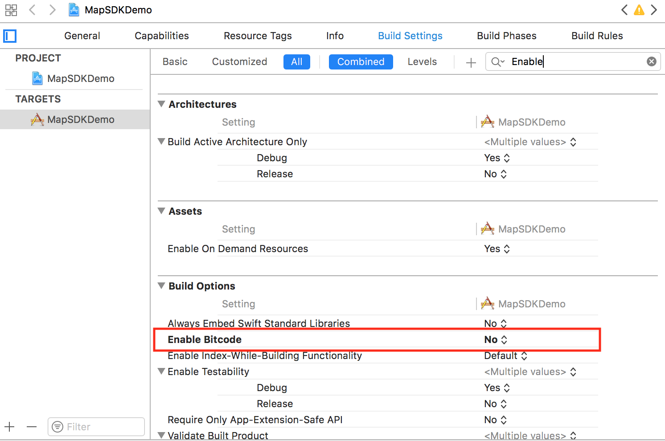Image resolution: width=665 pixels, height=441 pixels.
Task: Change Enable Index-While-Building Default value
Action: (x=506, y=355)
